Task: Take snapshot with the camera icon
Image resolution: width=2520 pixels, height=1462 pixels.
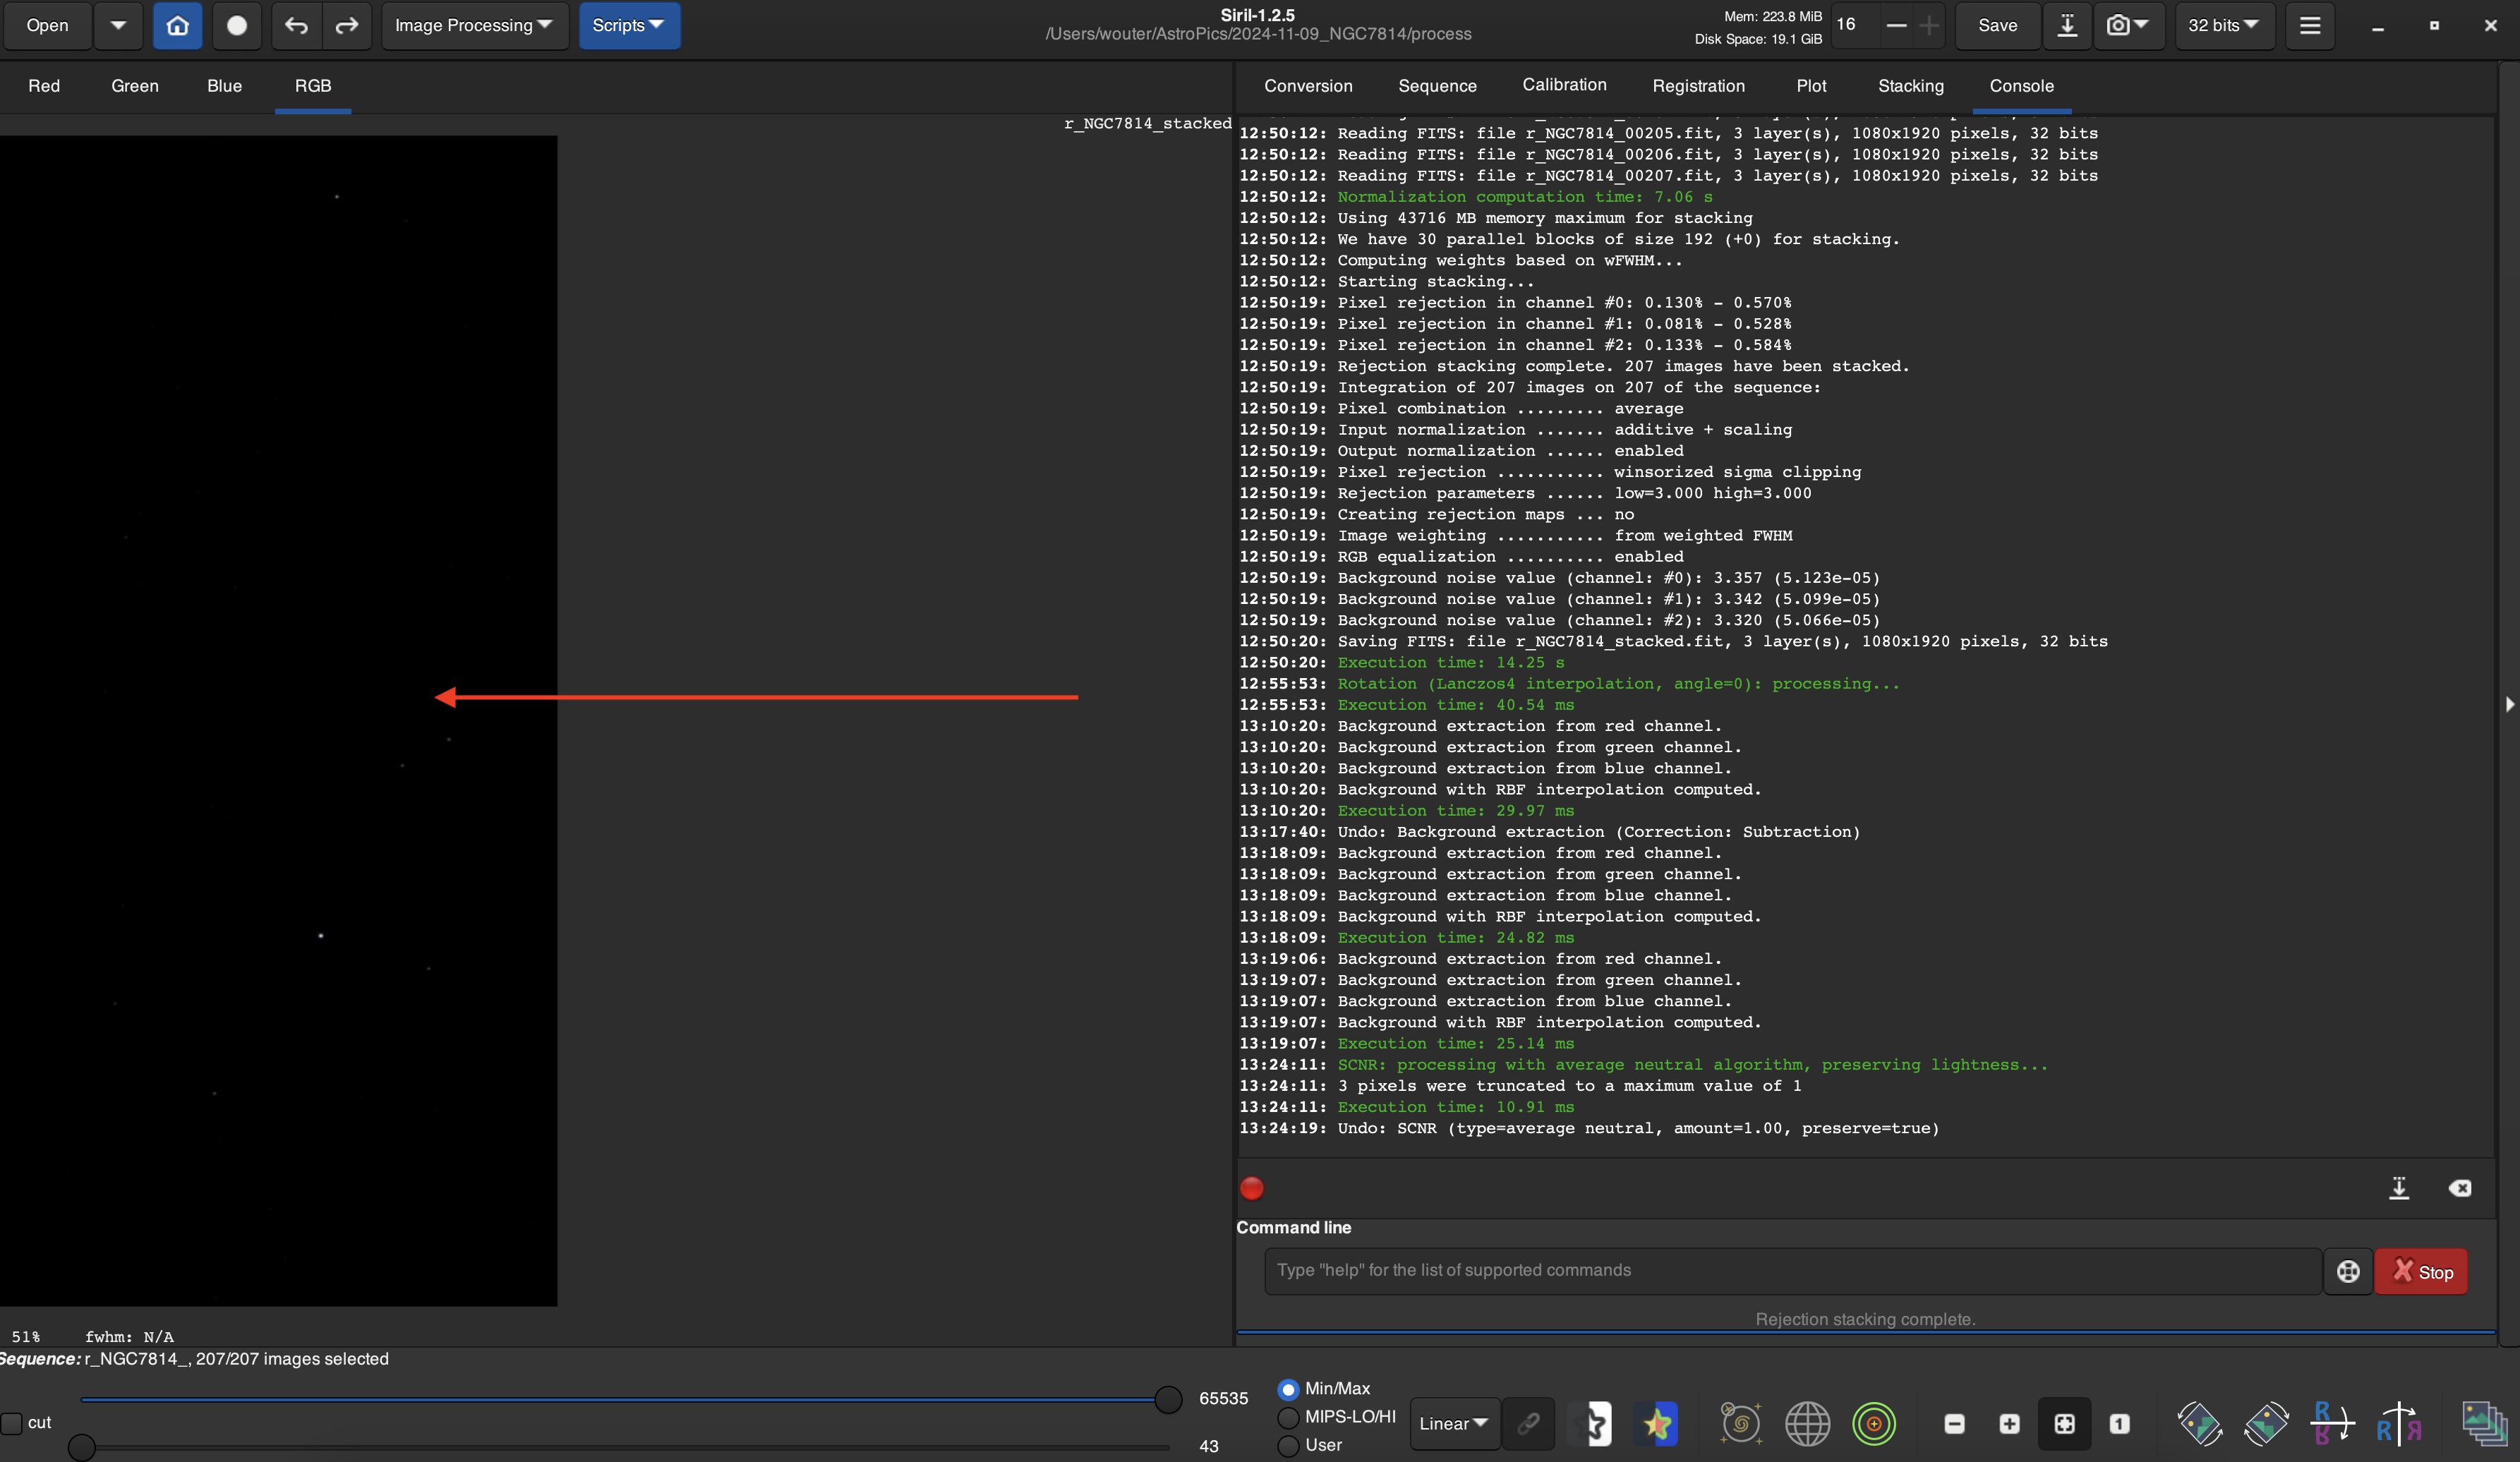Action: pyautogui.click(x=2118, y=26)
